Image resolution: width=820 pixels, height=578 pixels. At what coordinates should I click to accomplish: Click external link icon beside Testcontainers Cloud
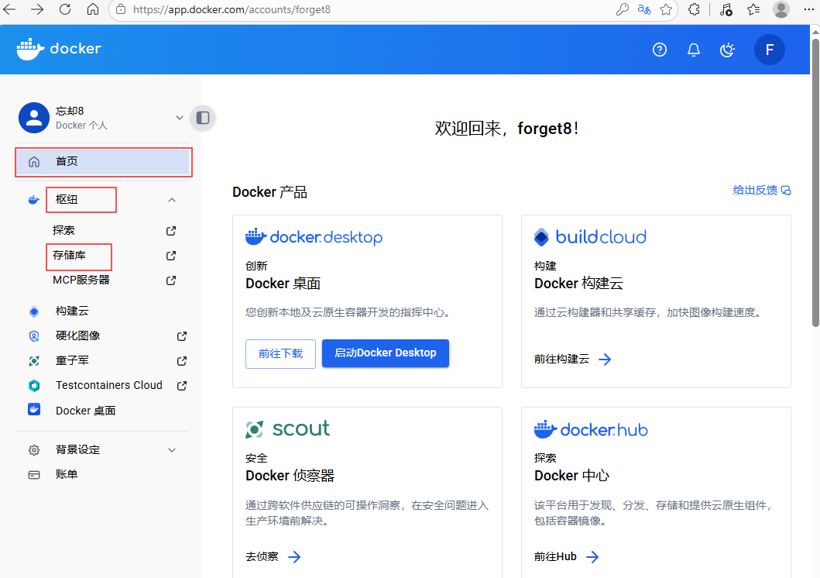click(x=182, y=386)
